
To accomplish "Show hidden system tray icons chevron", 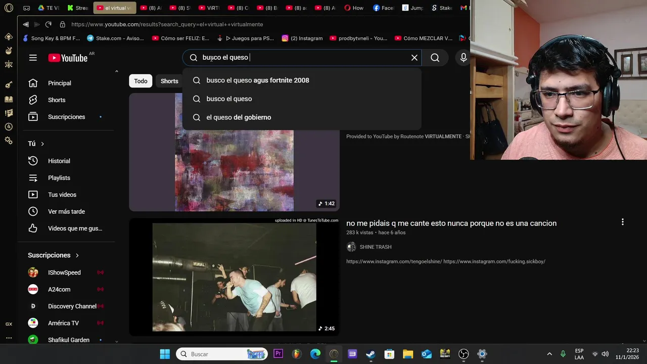I will tap(549, 354).
